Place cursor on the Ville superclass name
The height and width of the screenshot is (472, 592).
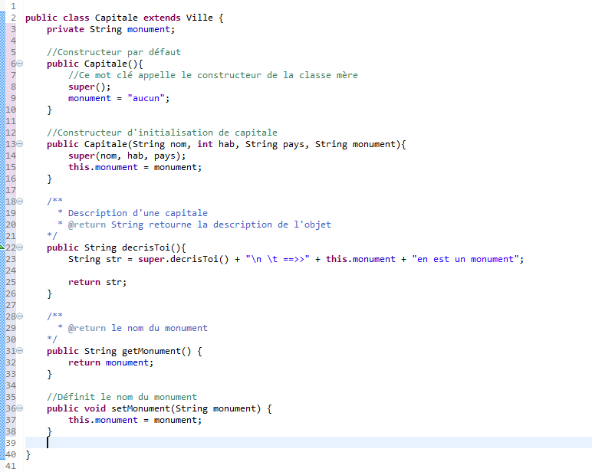pos(199,18)
